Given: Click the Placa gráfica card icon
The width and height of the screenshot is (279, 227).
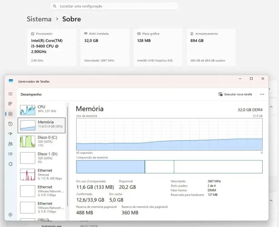Looking at the screenshot, I should [x=139, y=34].
